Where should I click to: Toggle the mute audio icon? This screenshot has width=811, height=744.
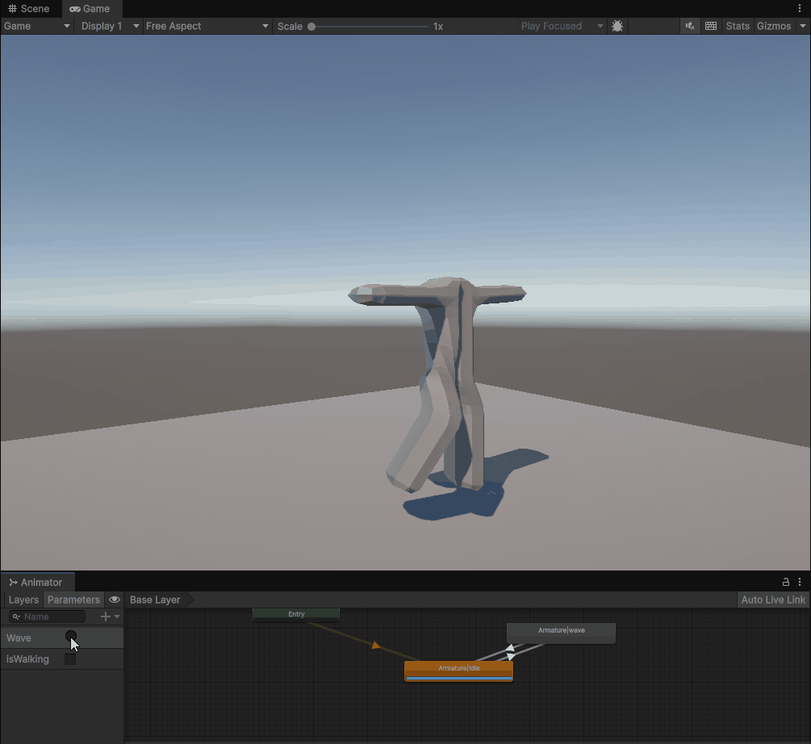tap(690, 26)
